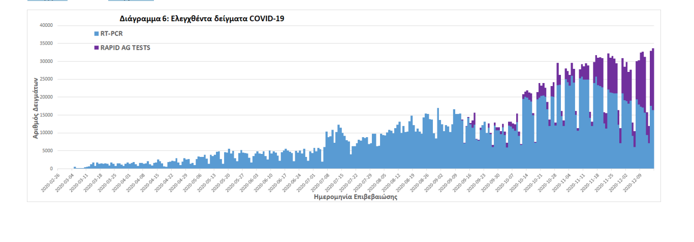The height and width of the screenshot is (242, 694).
Task: Click the 25000 gridline label on y-axis
Action: point(46,79)
